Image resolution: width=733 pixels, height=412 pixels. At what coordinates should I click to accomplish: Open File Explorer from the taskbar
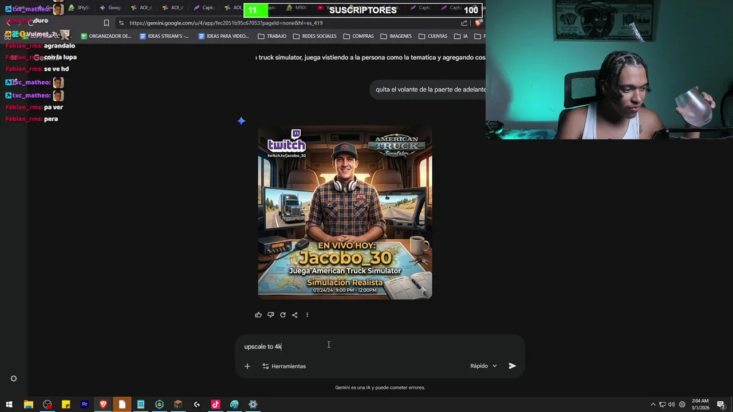[28, 405]
